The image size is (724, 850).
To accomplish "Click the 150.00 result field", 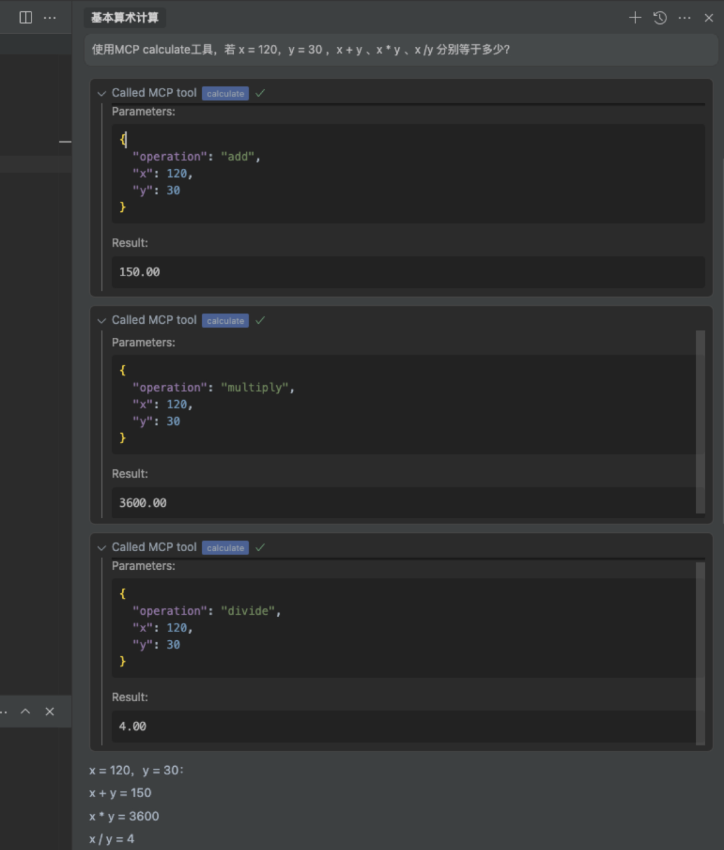I will pos(408,272).
